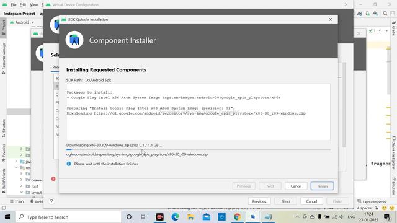Viewport: 397px width, 223px height.
Task: Click the volume icon in system tray
Action: (342, 217)
